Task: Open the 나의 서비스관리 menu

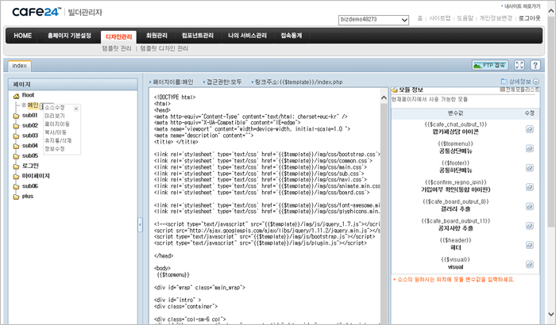Action: point(247,36)
